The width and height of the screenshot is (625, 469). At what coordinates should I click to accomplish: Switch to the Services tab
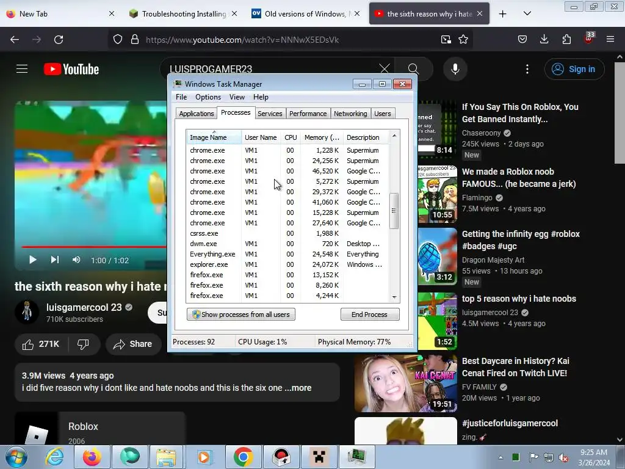pyautogui.click(x=270, y=114)
